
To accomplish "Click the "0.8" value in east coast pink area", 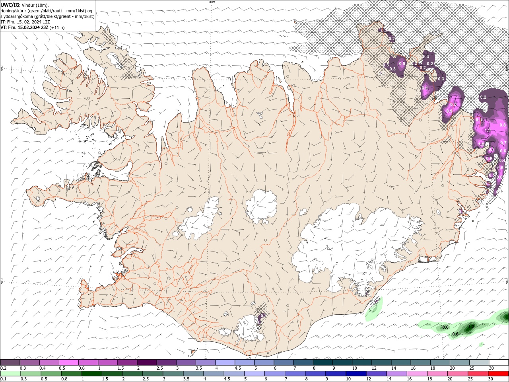I will [503, 125].
